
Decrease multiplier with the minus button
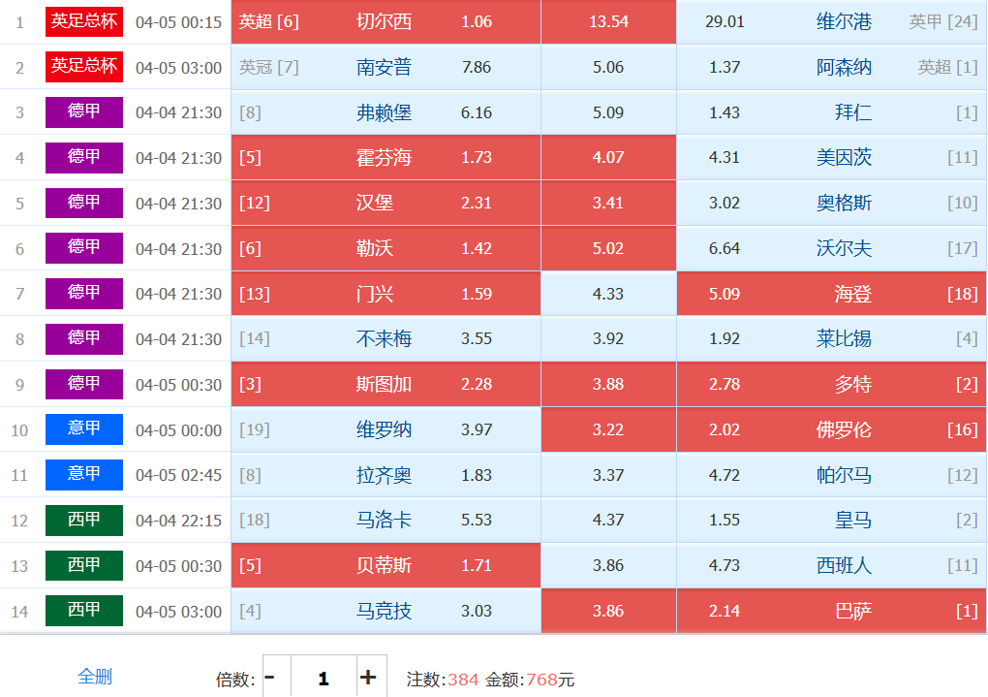(x=270, y=678)
